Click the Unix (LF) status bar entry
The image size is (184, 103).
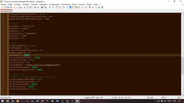(x=150, y=98)
